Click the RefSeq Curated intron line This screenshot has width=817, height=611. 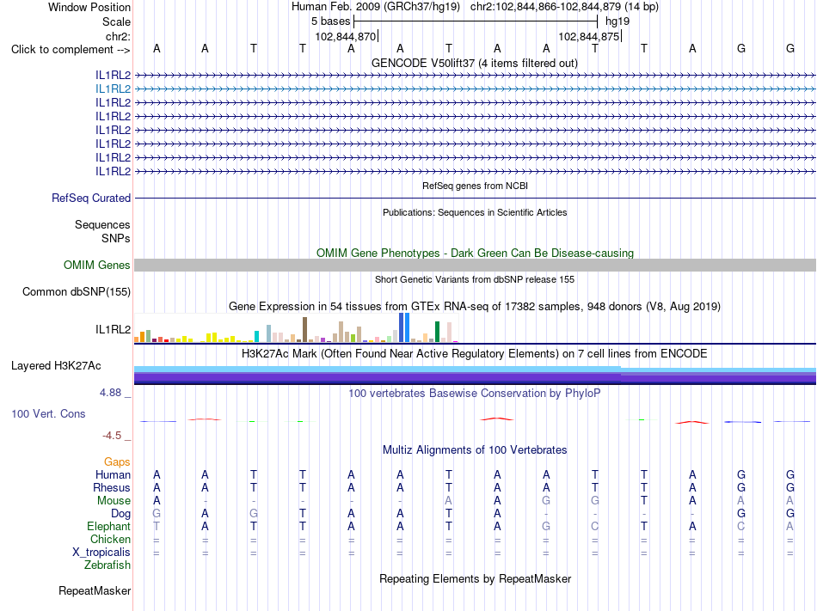point(475,199)
